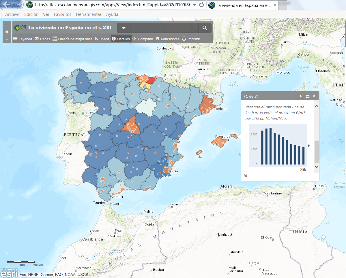Click the 2.000 axis label in chart
The image size is (346, 278).
pos(254,134)
